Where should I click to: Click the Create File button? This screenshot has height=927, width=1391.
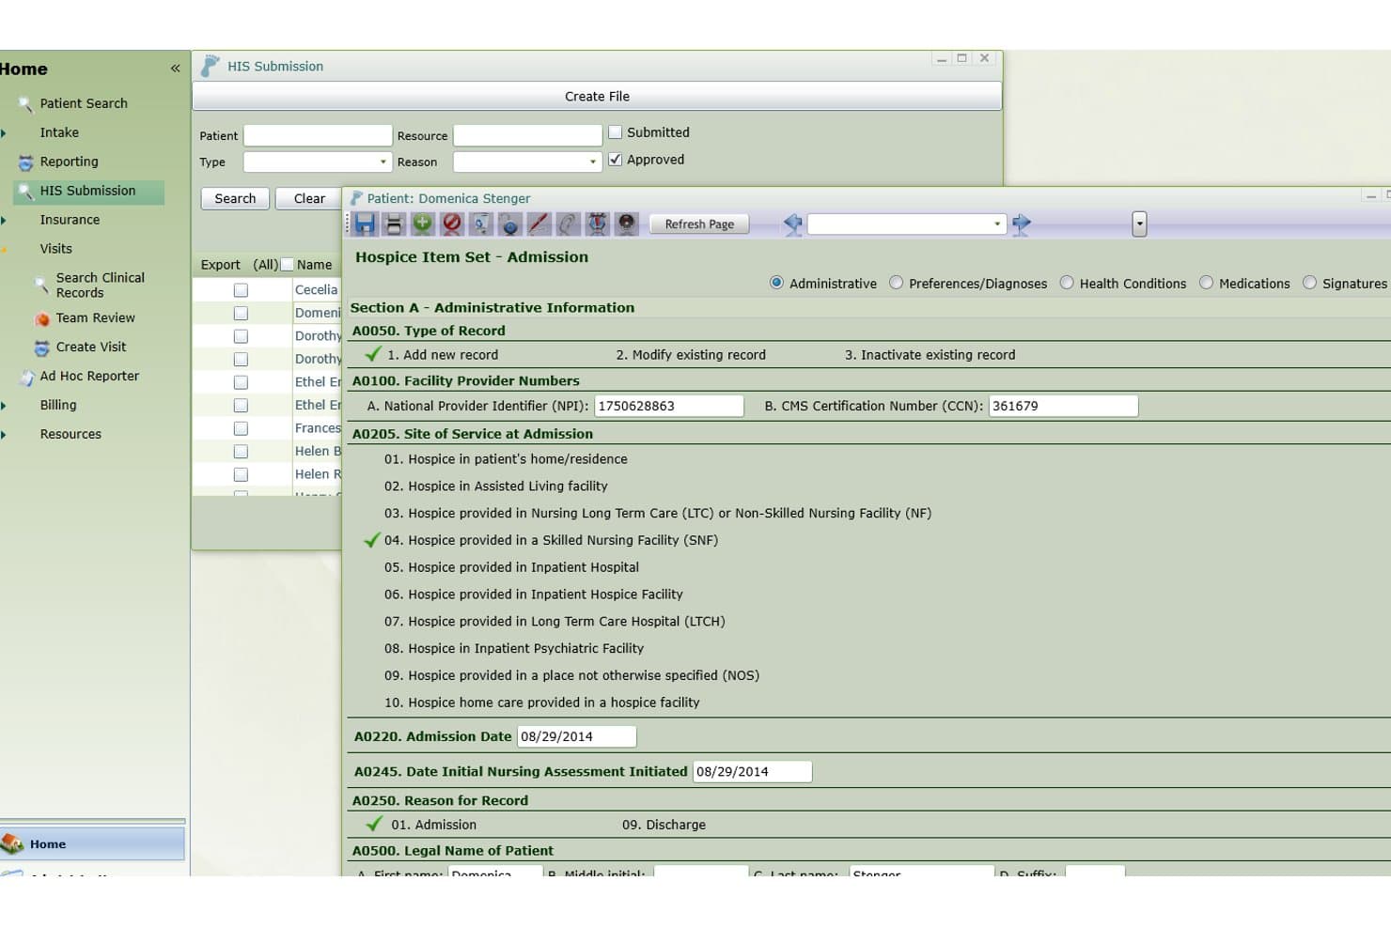[x=597, y=96]
